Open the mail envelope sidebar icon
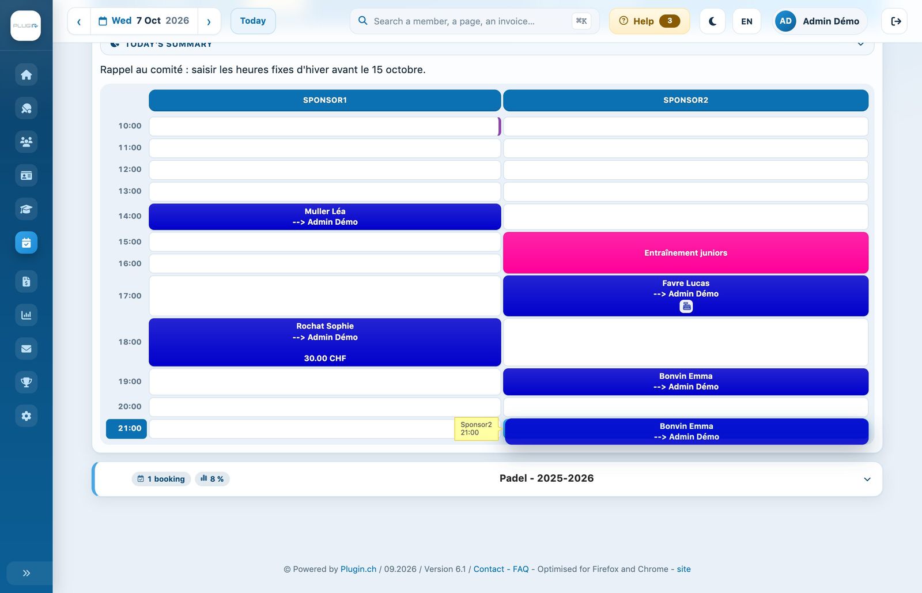 click(x=27, y=349)
